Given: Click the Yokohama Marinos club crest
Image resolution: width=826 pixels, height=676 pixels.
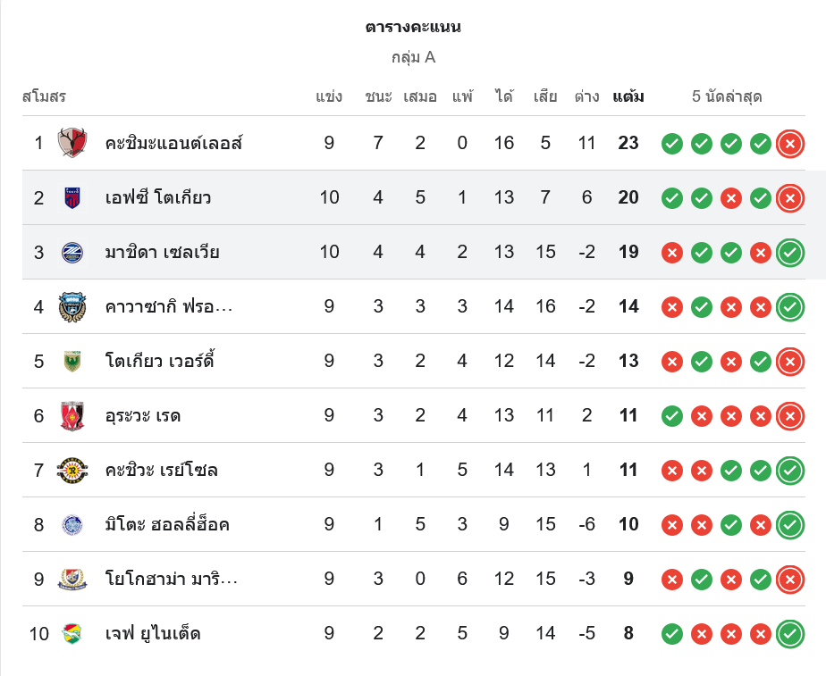Looking at the screenshot, I should coord(72,579).
